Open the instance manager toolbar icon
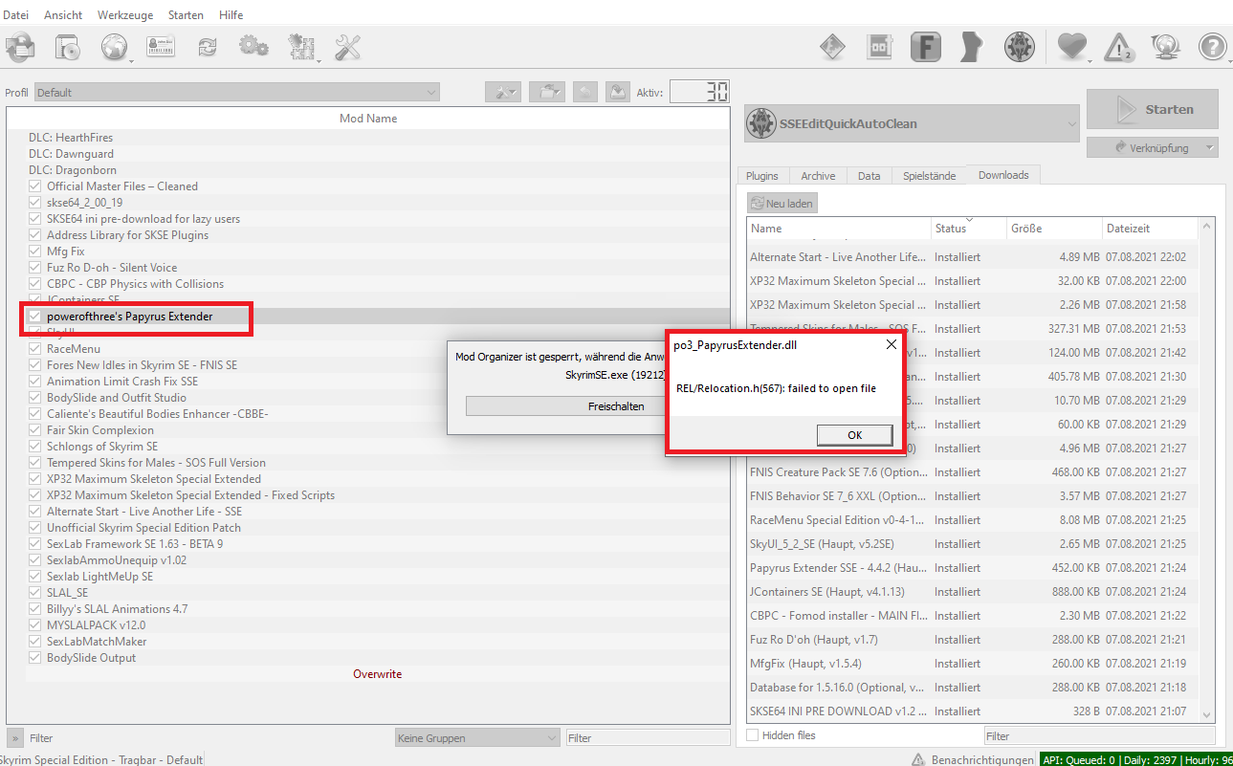Screen dimensions: 1233x766 (19, 47)
